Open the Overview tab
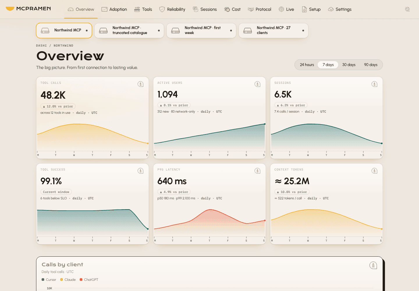The height and width of the screenshot is (291, 419). click(x=81, y=9)
